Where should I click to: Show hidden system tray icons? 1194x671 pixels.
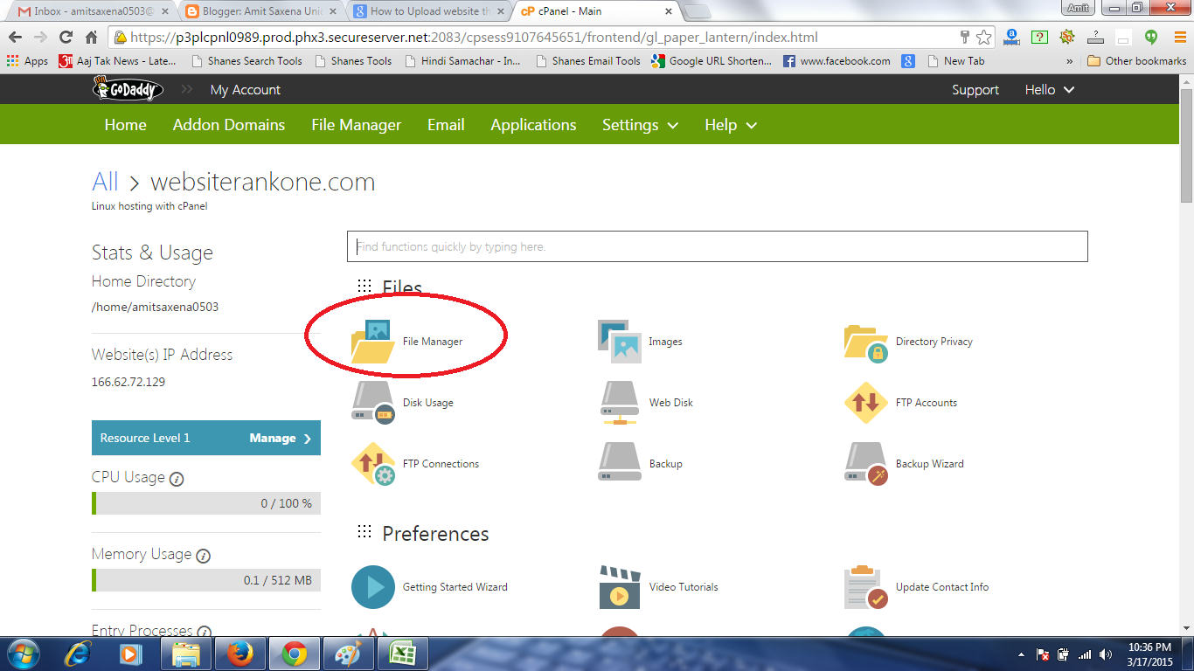tap(1021, 654)
